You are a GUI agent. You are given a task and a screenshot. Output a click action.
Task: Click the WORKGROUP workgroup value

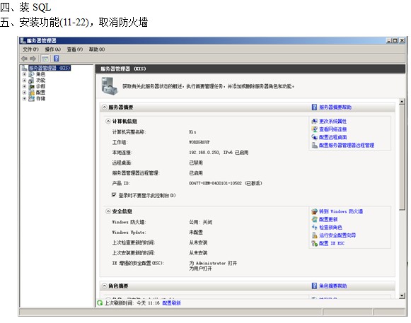point(199,142)
